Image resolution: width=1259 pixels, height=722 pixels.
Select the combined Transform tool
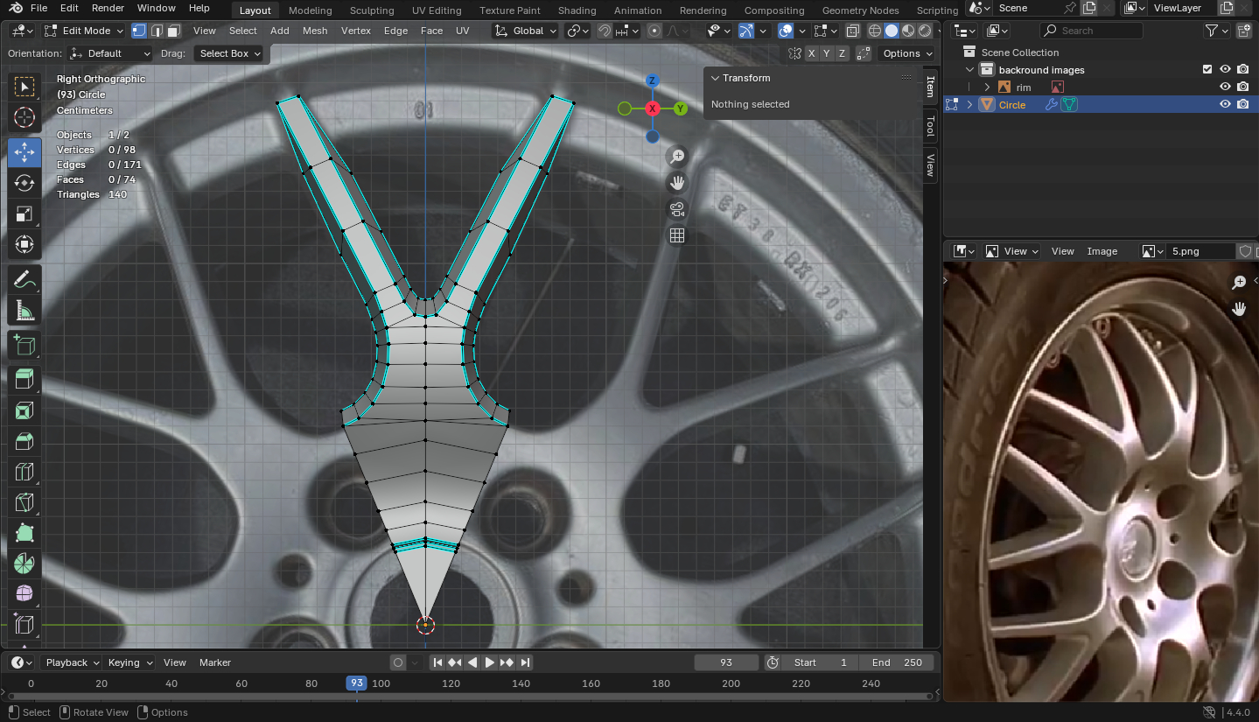click(24, 244)
